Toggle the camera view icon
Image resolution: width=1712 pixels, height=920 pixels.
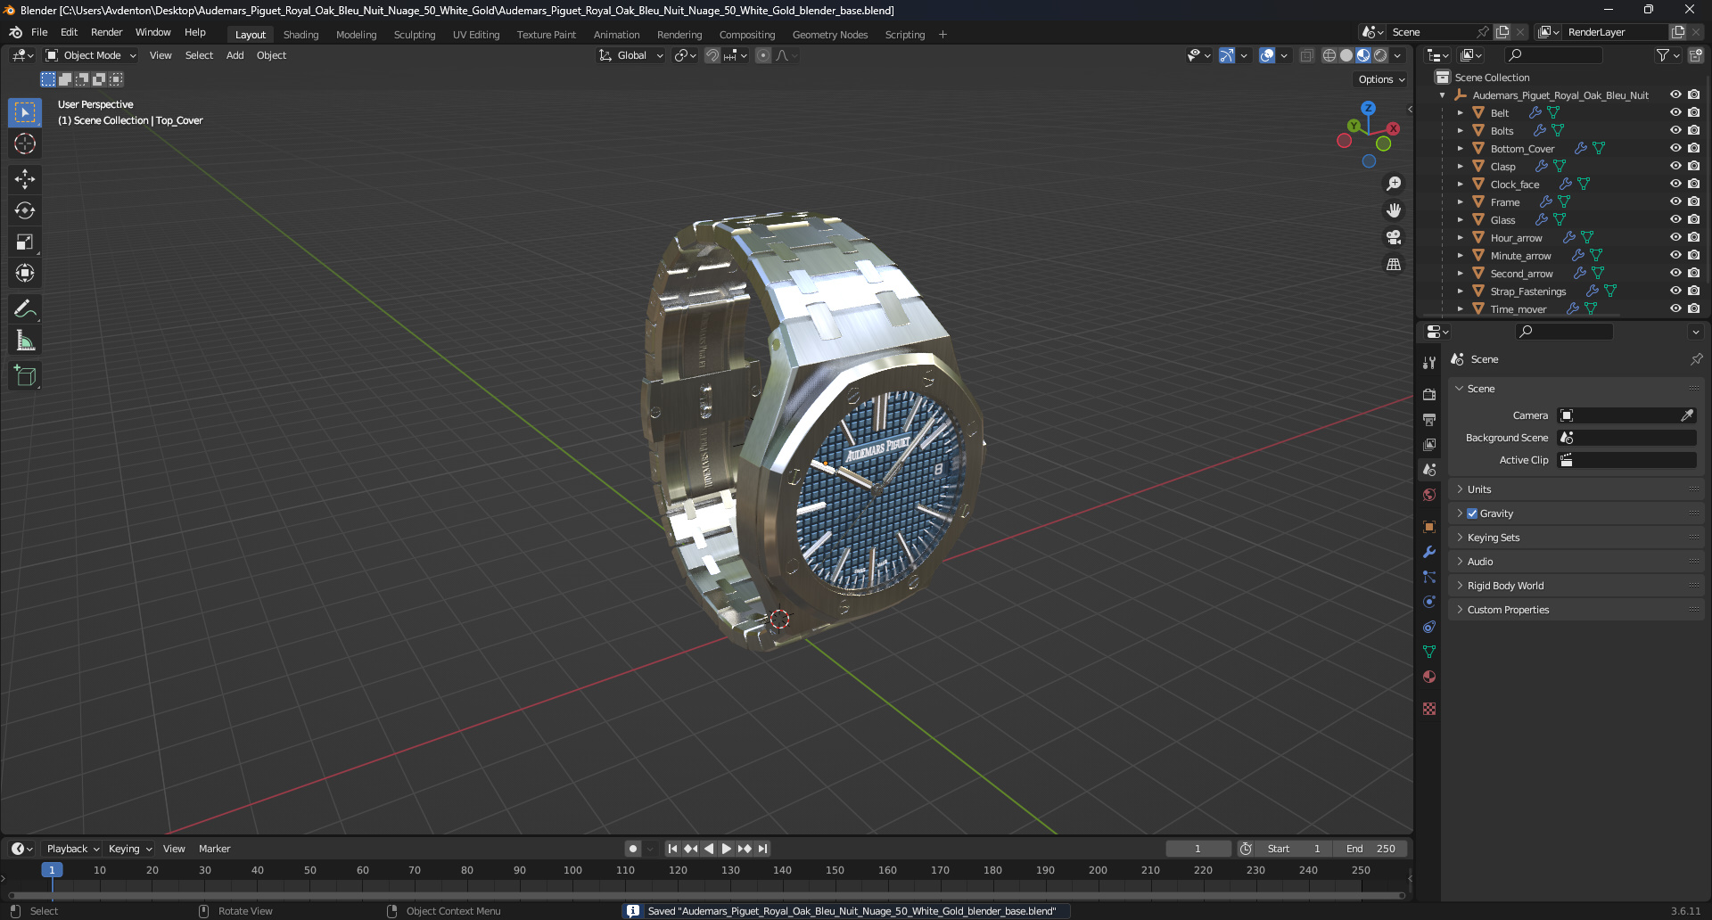tap(1394, 237)
